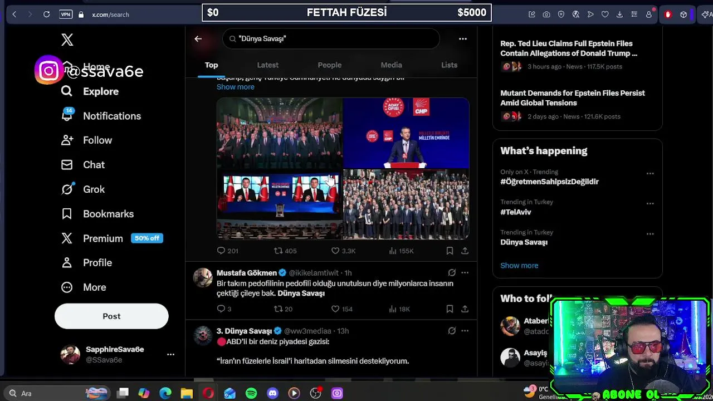Image resolution: width=713 pixels, height=401 pixels.
Task: Go back using the search back arrow
Action: point(198,39)
